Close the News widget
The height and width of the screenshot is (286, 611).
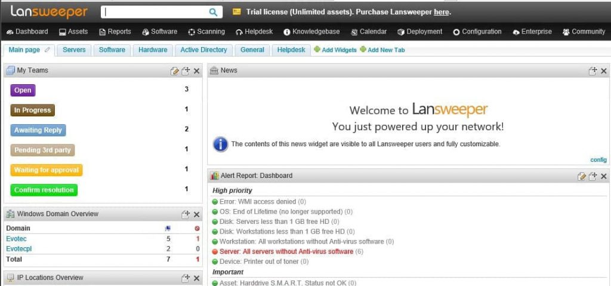point(604,71)
